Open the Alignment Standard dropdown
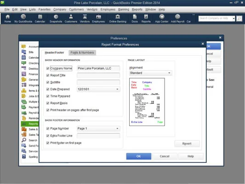This screenshot has height=184, width=245. [x=151, y=73]
